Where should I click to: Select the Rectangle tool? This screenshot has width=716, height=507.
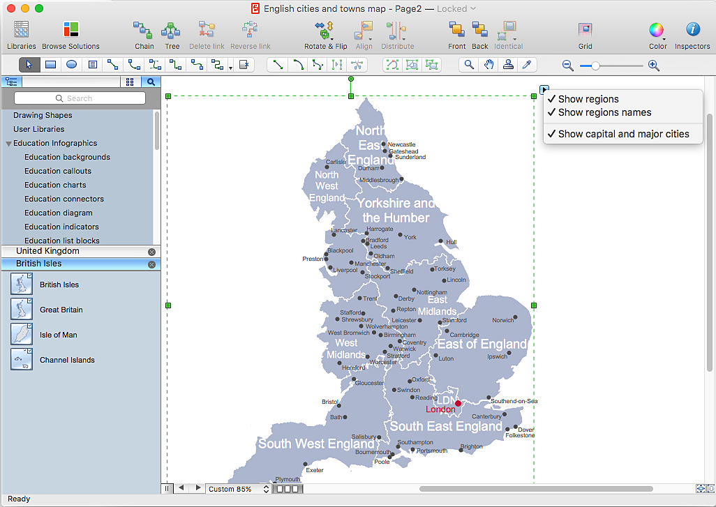(x=50, y=64)
